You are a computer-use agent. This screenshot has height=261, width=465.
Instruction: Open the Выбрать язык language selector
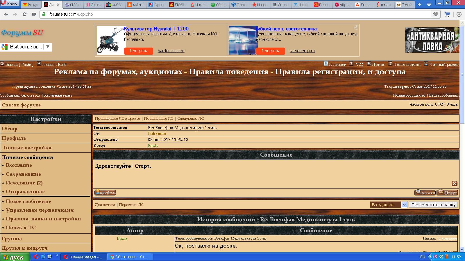[26, 47]
